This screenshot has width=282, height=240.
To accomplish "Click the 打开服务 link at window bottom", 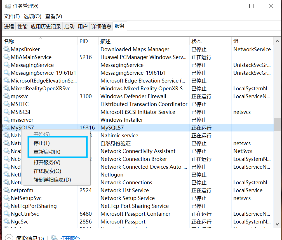I will coord(70,238).
